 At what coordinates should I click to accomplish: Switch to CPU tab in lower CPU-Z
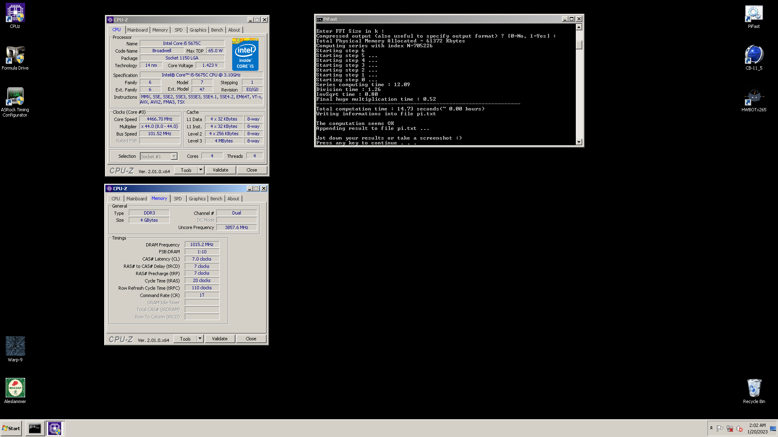(116, 199)
